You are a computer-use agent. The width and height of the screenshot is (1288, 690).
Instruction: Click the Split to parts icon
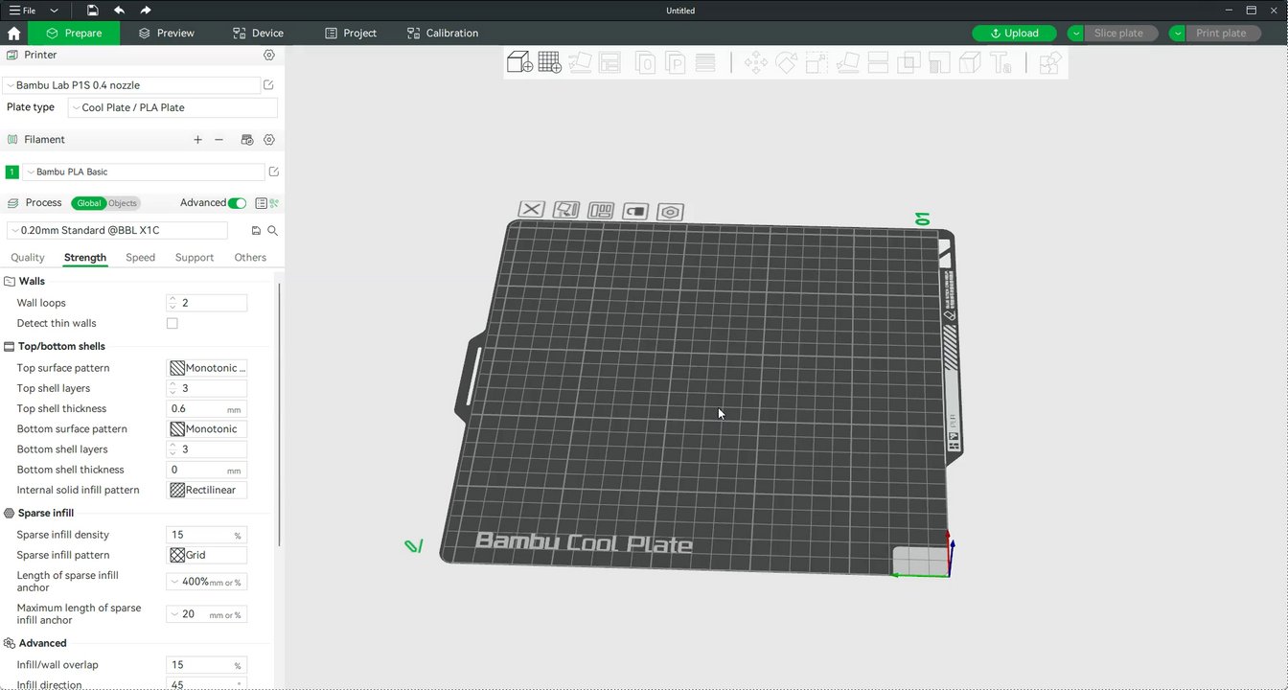point(676,63)
